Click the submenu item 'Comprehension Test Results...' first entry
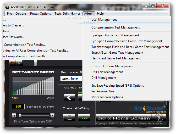Screen dimensions: 176x134 click(x=43, y=45)
